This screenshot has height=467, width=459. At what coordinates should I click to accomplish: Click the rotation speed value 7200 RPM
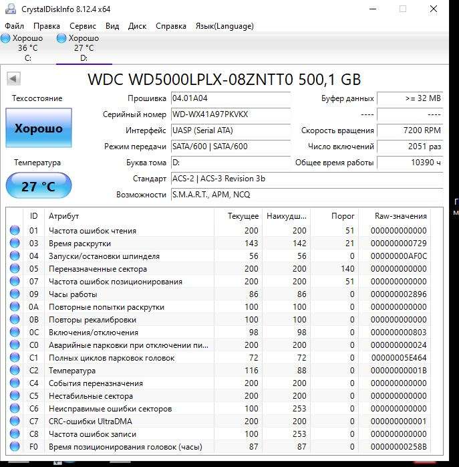[x=410, y=130]
